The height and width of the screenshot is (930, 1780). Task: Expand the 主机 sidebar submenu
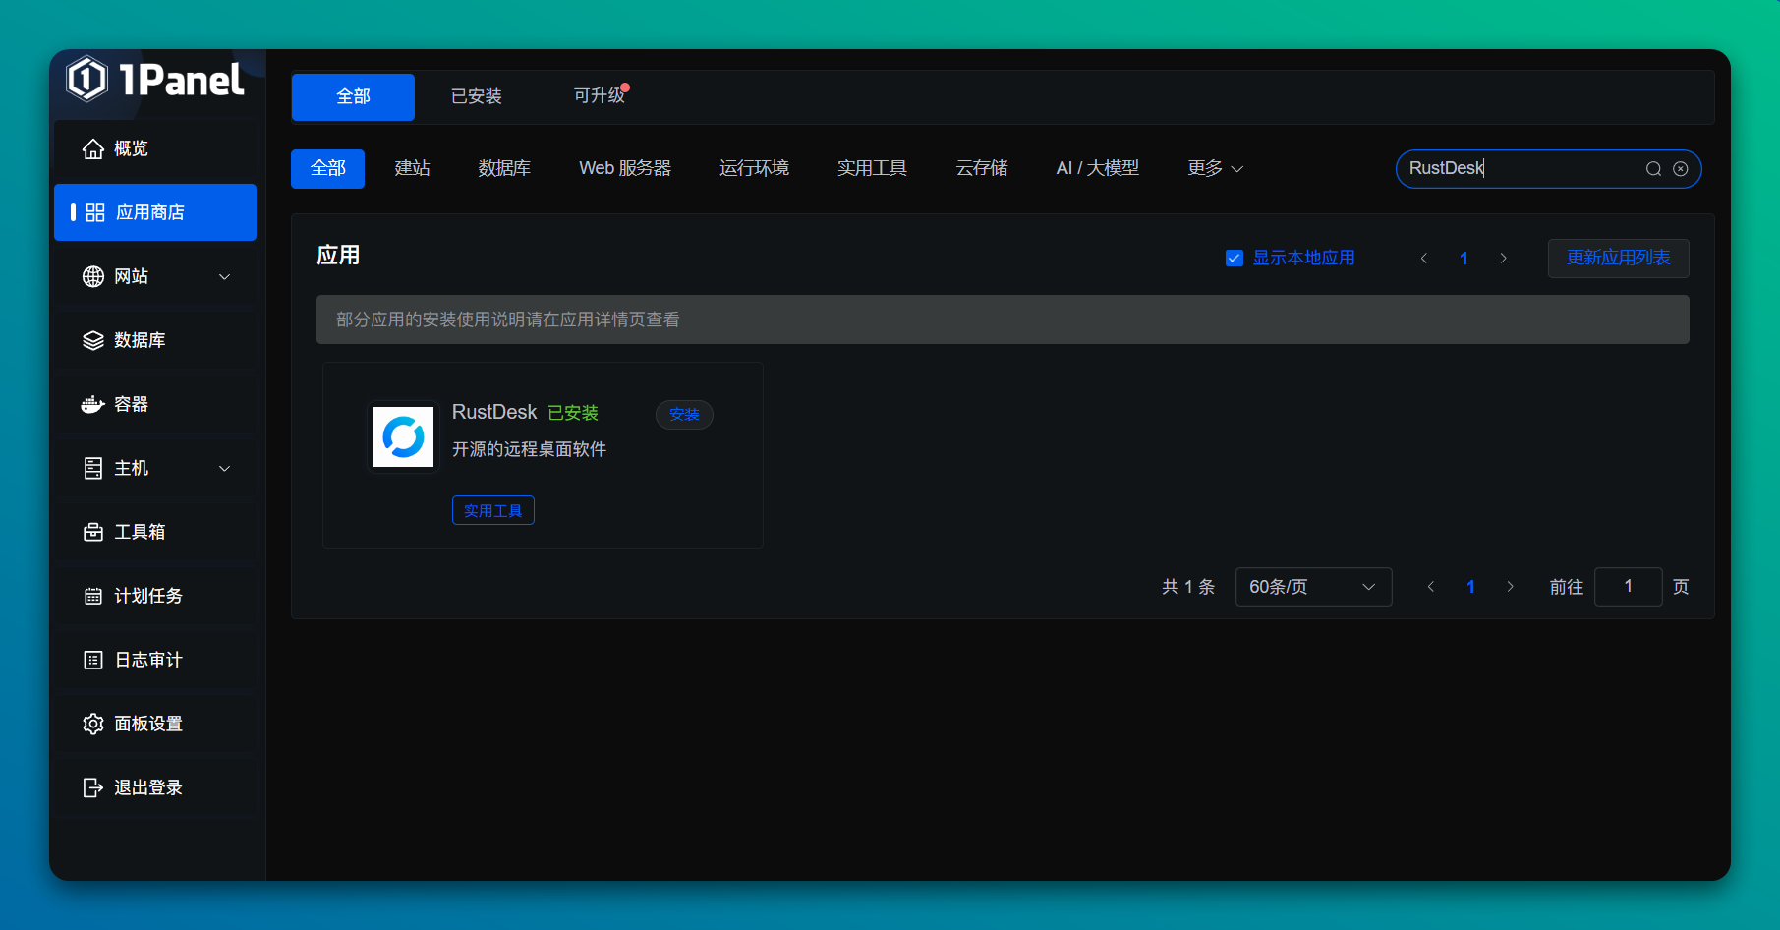[x=224, y=469]
